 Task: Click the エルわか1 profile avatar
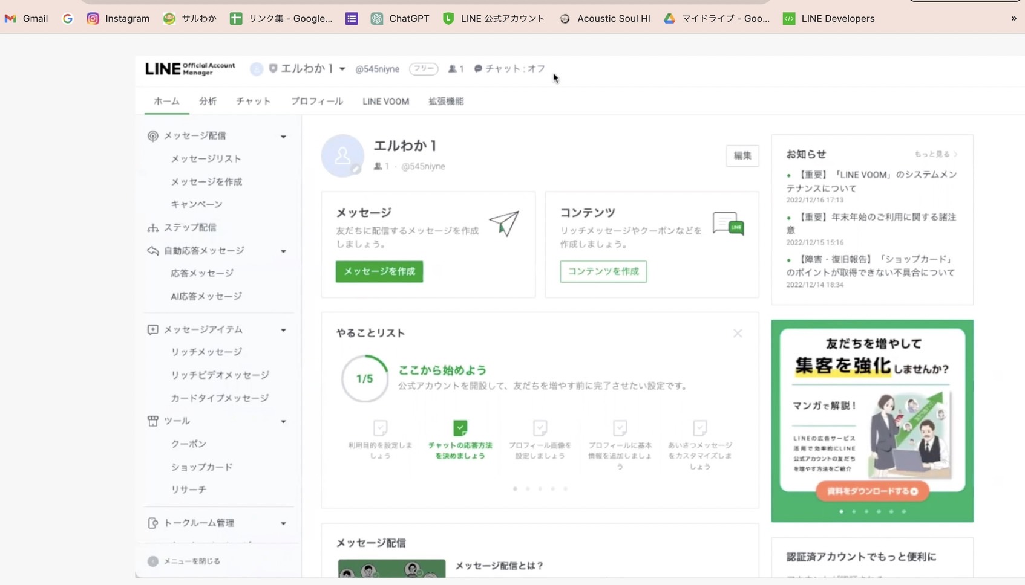pos(342,155)
